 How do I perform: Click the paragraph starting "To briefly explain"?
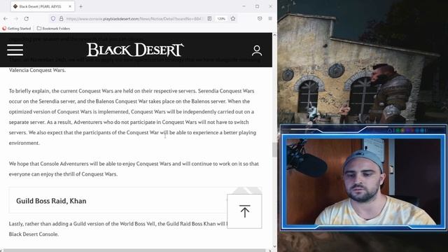click(132, 117)
